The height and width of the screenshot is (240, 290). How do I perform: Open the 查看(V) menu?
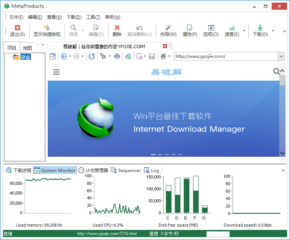(54, 17)
